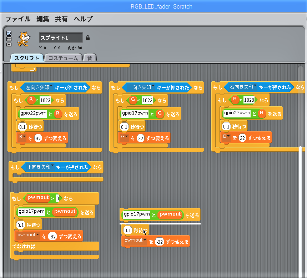This screenshot has height=278, width=307.
Task: Switch to the コスチューム tab
Action: 63,58
